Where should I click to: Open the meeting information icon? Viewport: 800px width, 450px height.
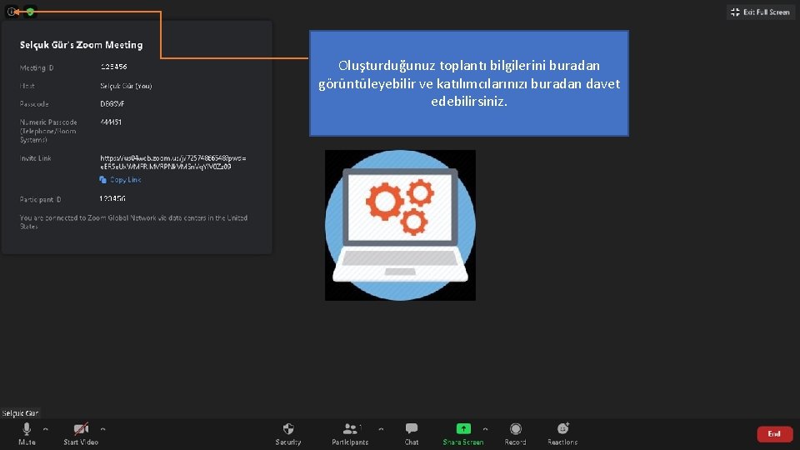pos(11,11)
